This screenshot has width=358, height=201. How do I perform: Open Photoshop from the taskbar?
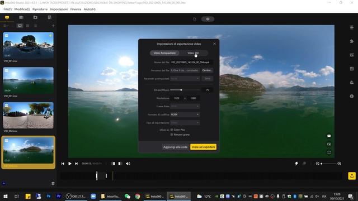[49, 196]
